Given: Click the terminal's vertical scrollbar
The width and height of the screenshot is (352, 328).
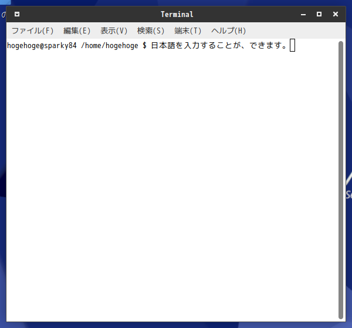Looking at the screenshot, I should tap(340, 180).
